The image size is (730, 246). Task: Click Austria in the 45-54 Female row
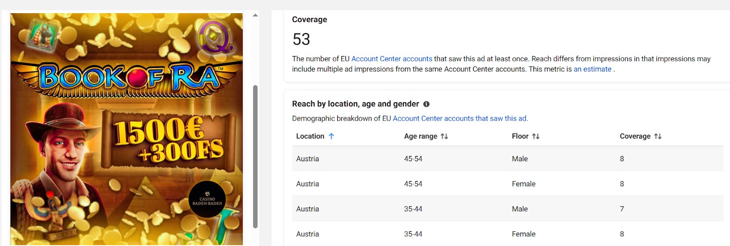tap(308, 184)
